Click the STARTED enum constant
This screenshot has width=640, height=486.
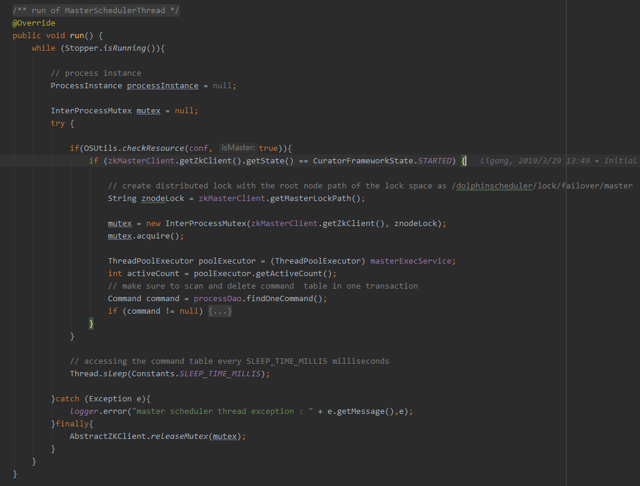click(435, 161)
